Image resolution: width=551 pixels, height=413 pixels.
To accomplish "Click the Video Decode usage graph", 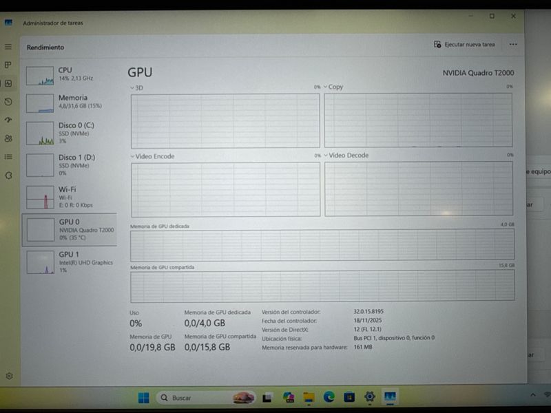I will click(x=419, y=189).
